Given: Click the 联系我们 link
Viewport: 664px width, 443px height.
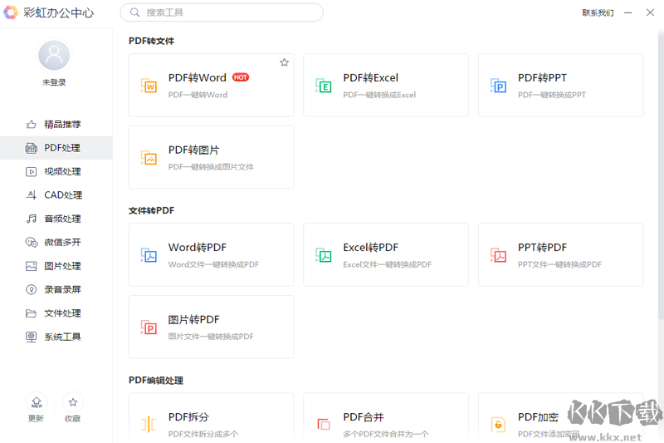Looking at the screenshot, I should [x=598, y=12].
